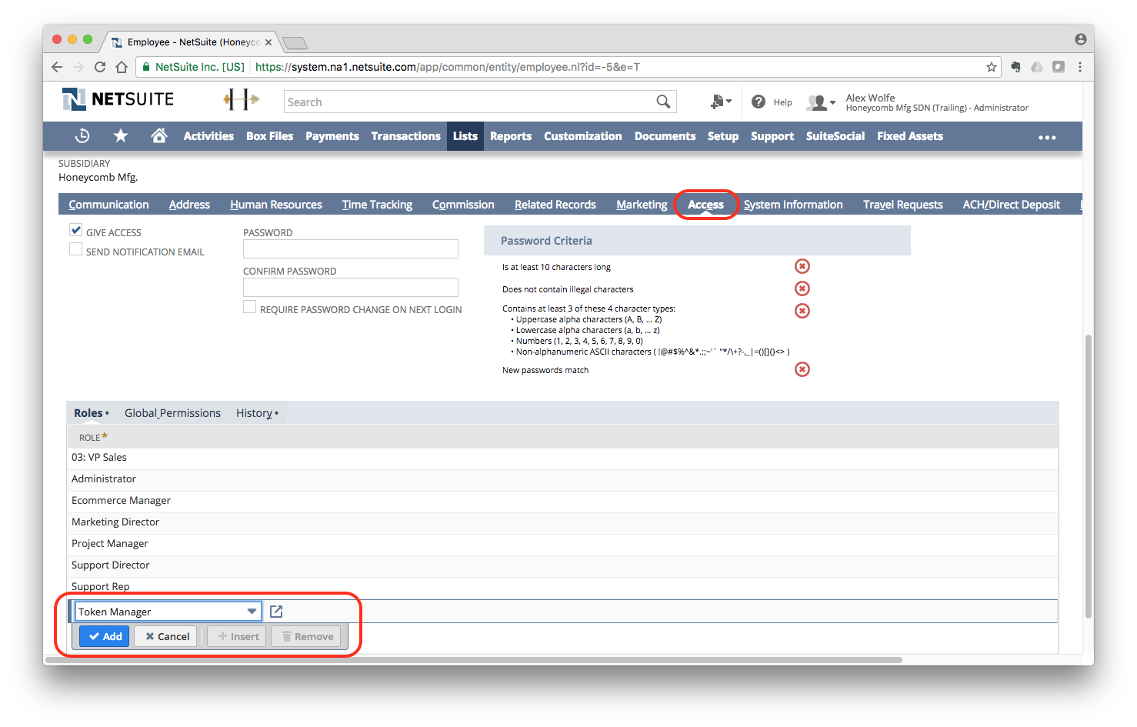
Task: Check Require Password Change on Next Login
Action: (x=249, y=307)
